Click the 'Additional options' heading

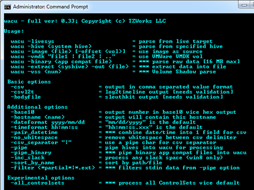[37, 107]
